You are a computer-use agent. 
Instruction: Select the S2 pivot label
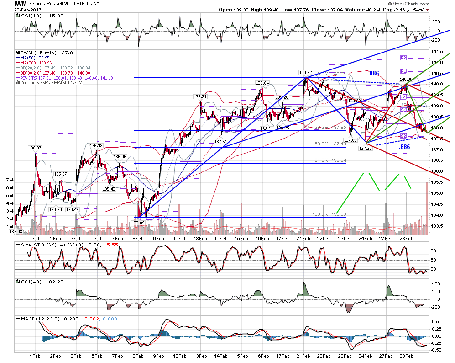click(403, 136)
